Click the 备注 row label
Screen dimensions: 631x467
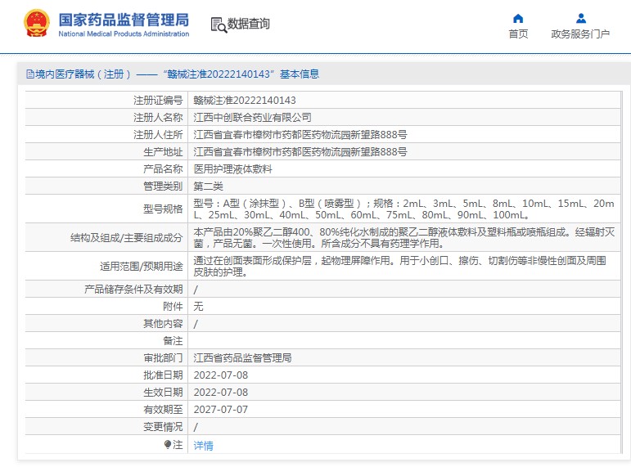(x=173, y=341)
